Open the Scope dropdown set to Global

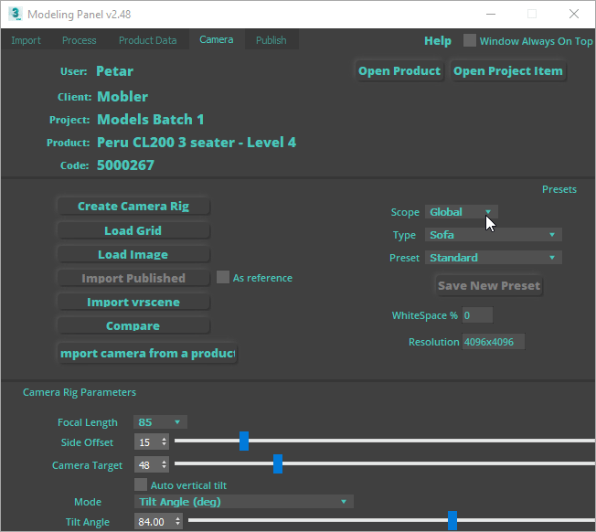pyautogui.click(x=462, y=212)
